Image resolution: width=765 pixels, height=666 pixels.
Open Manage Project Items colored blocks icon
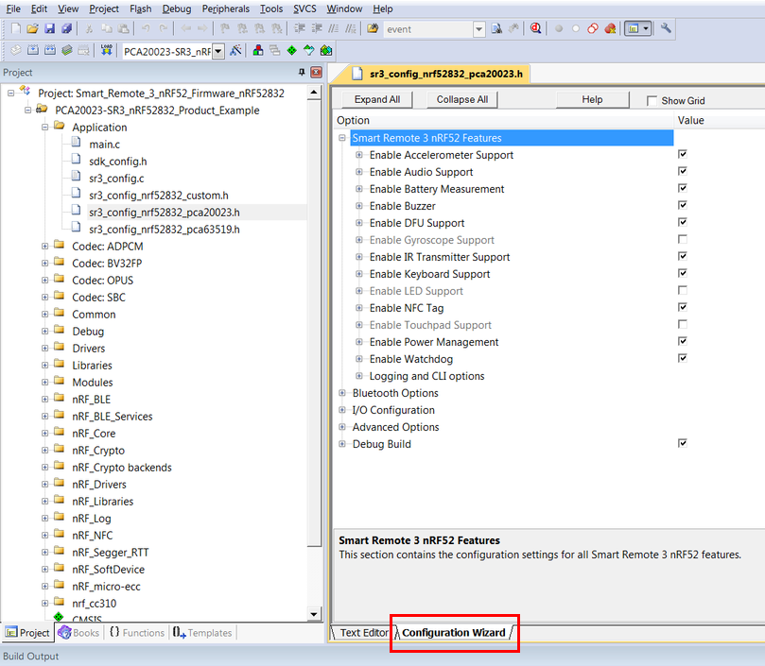[x=258, y=50]
